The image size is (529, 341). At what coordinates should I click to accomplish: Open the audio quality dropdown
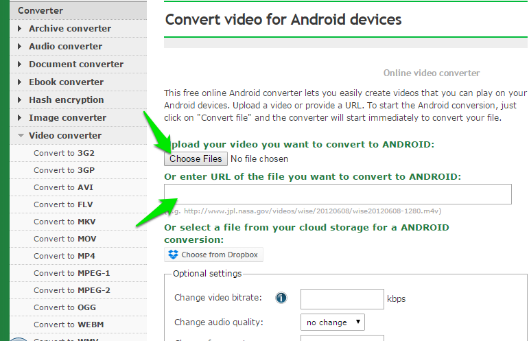tap(332, 322)
